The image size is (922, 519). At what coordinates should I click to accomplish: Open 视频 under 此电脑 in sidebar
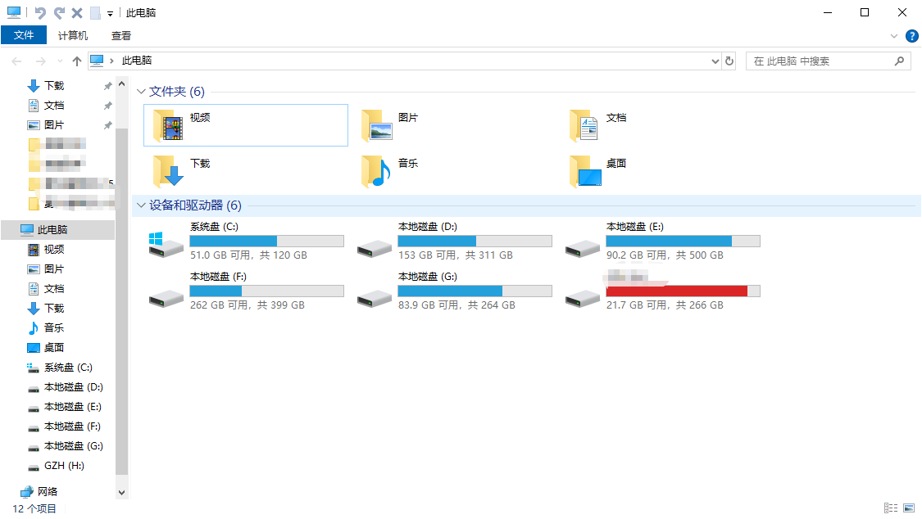[54, 250]
